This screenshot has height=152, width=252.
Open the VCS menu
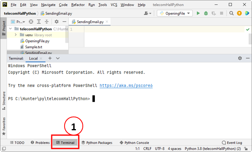pos(114,5)
